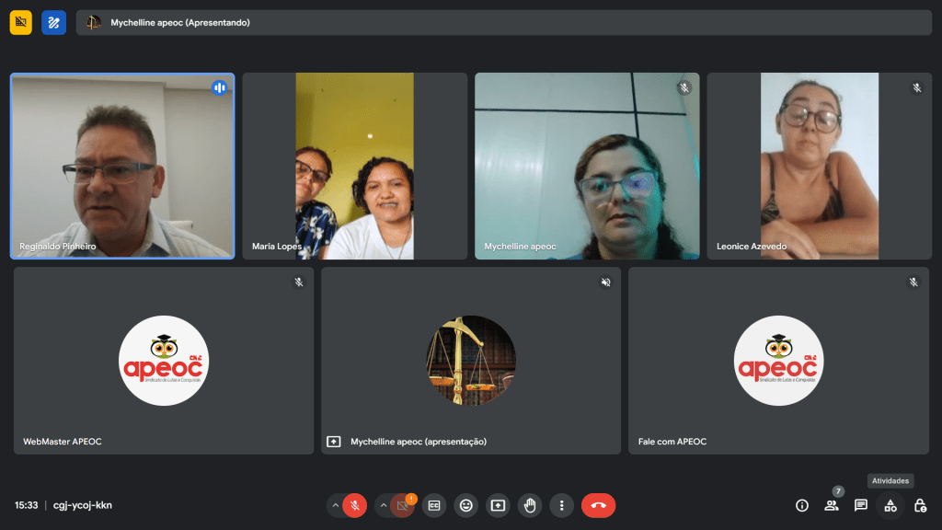This screenshot has width=942, height=530.
Task: Open the emoji reactions button
Action: coord(465,505)
